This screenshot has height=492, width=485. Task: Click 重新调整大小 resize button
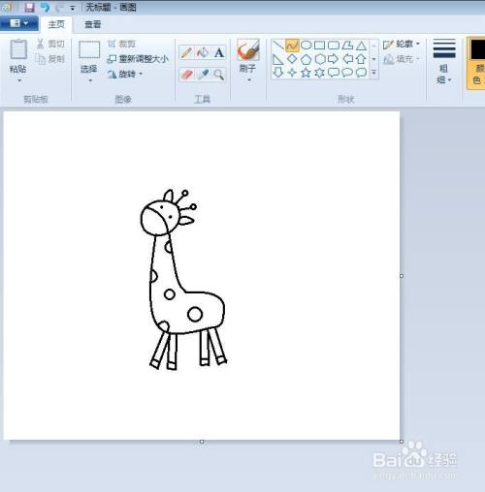(x=138, y=59)
